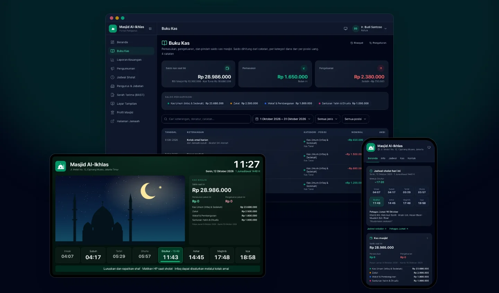This screenshot has height=293, width=499.
Task: Focus the search field for keterangan, donatur, catatan
Action: (x=206, y=119)
